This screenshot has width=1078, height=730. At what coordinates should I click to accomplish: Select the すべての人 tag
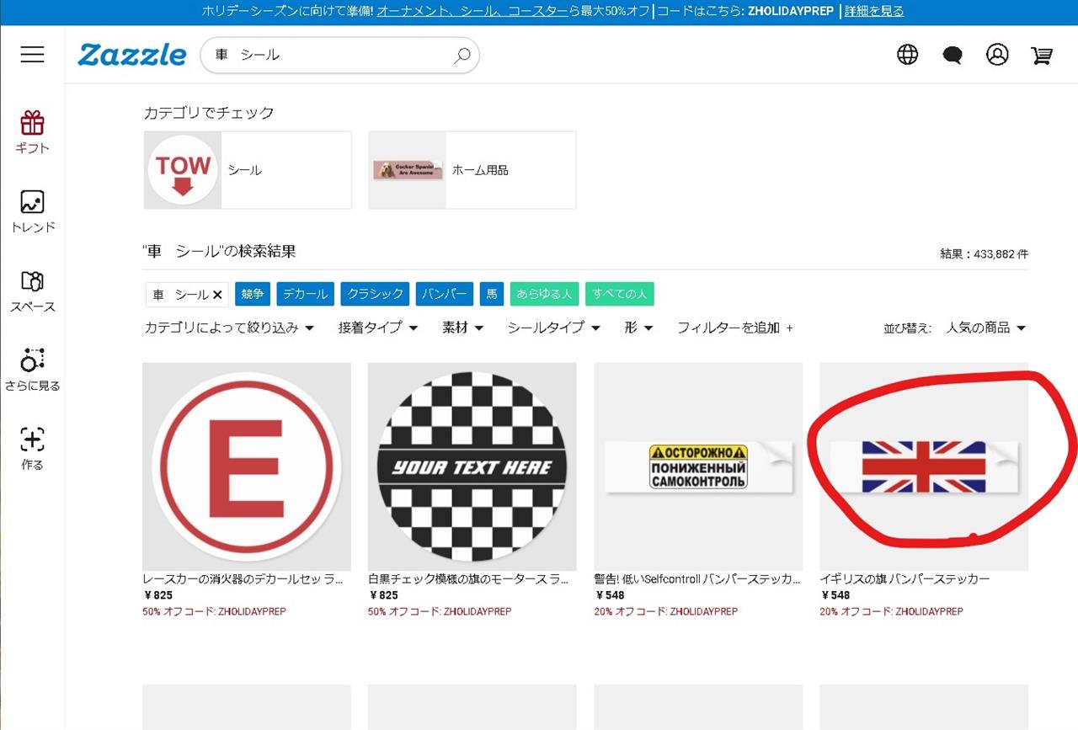click(620, 294)
